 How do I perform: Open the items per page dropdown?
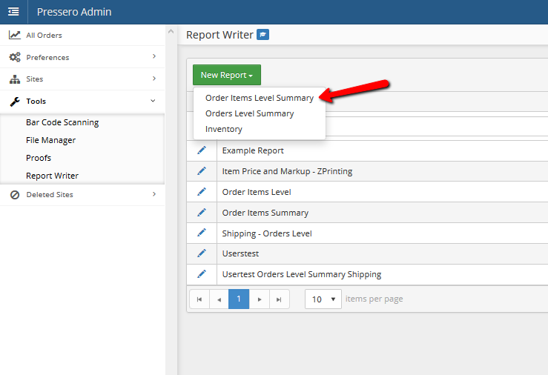(x=323, y=299)
